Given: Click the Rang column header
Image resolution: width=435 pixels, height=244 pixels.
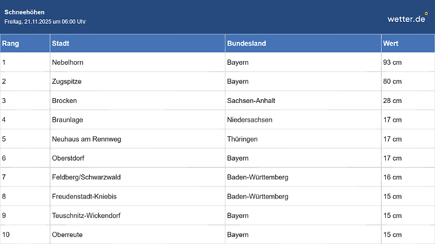Looking at the screenshot, I should click(11, 44).
